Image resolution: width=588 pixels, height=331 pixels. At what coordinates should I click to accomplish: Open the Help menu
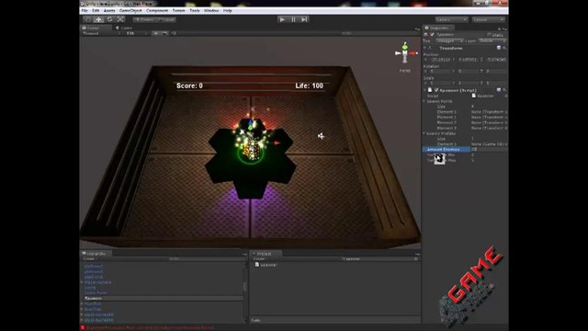point(227,10)
